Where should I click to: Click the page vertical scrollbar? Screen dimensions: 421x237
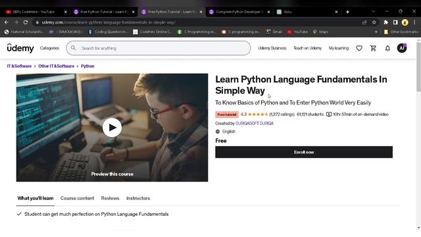coord(418,67)
